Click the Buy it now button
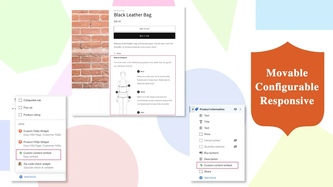 pos(144,36)
